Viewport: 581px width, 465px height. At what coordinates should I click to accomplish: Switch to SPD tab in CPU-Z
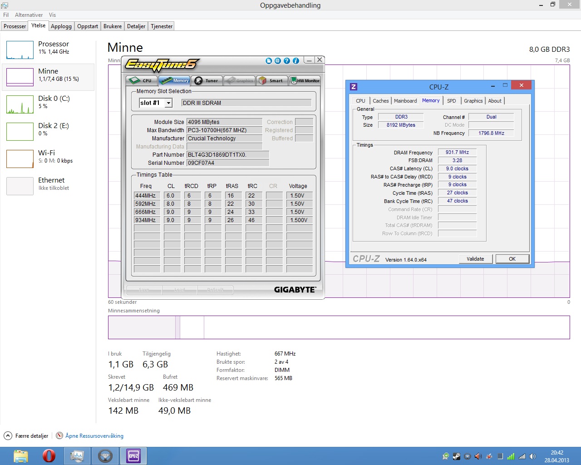click(x=451, y=101)
